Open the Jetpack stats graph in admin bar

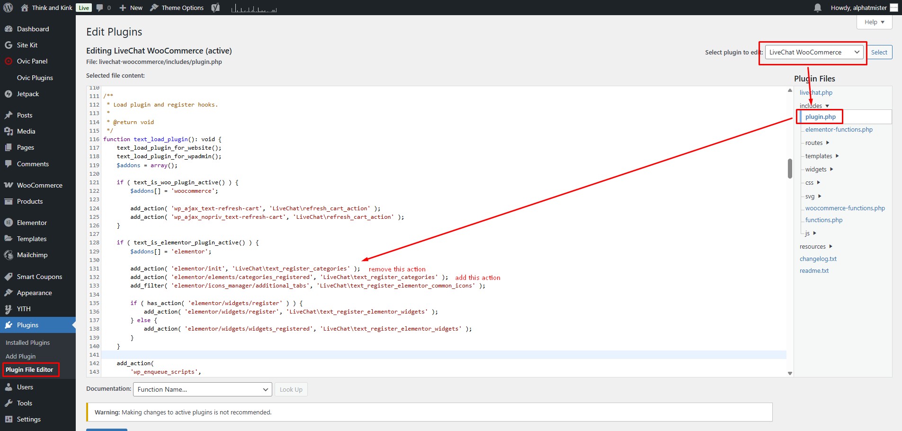point(254,8)
